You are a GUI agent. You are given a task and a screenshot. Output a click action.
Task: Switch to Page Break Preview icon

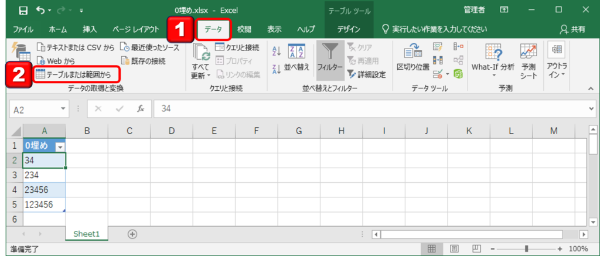point(477,249)
